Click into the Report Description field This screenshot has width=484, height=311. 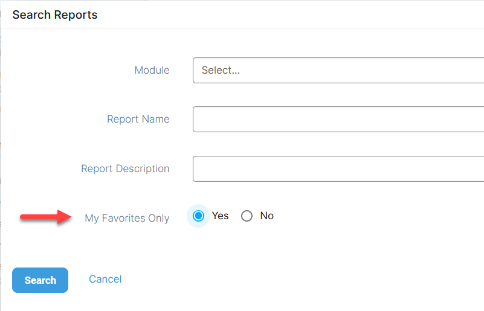point(338,168)
